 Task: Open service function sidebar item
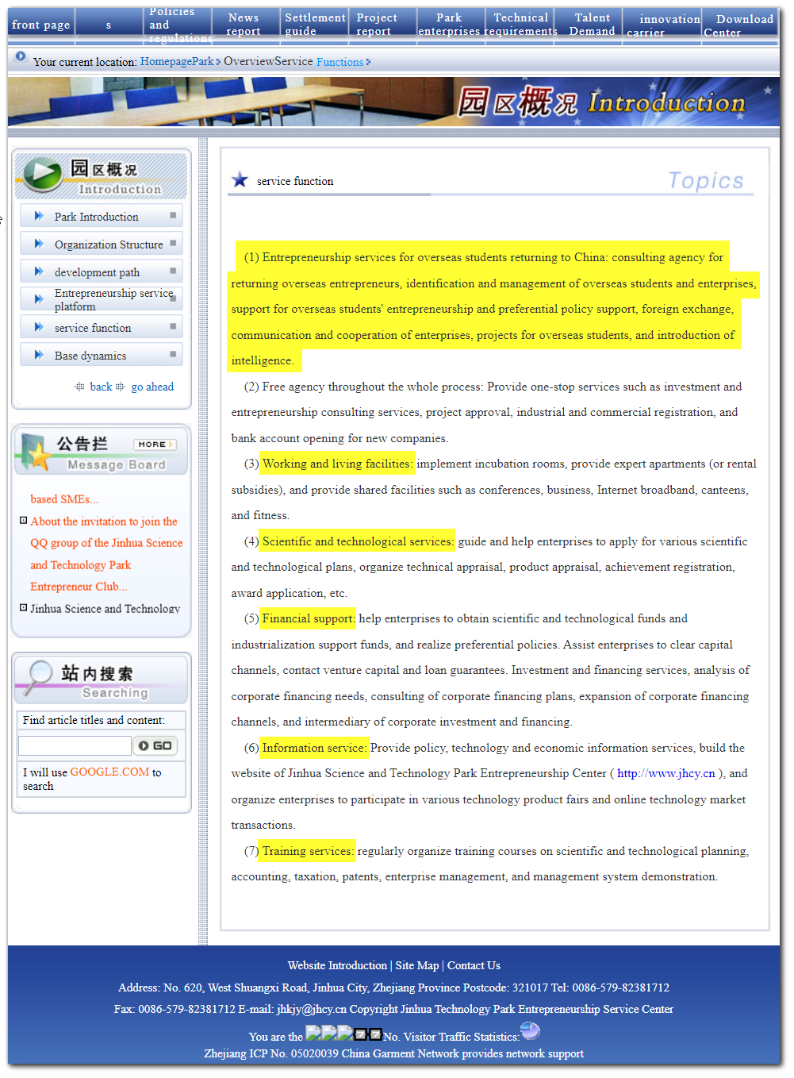(x=93, y=328)
